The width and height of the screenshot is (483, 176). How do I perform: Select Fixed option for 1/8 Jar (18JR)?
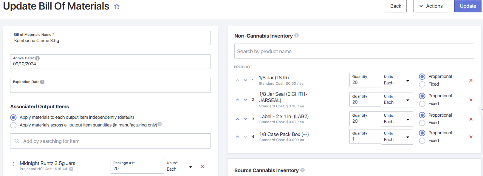(422, 84)
